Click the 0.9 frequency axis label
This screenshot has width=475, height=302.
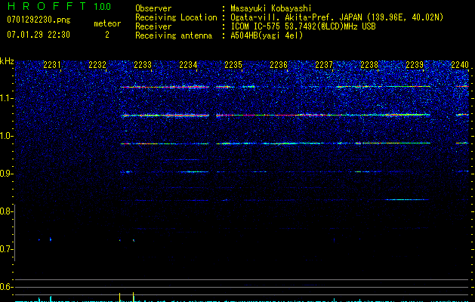(6, 174)
